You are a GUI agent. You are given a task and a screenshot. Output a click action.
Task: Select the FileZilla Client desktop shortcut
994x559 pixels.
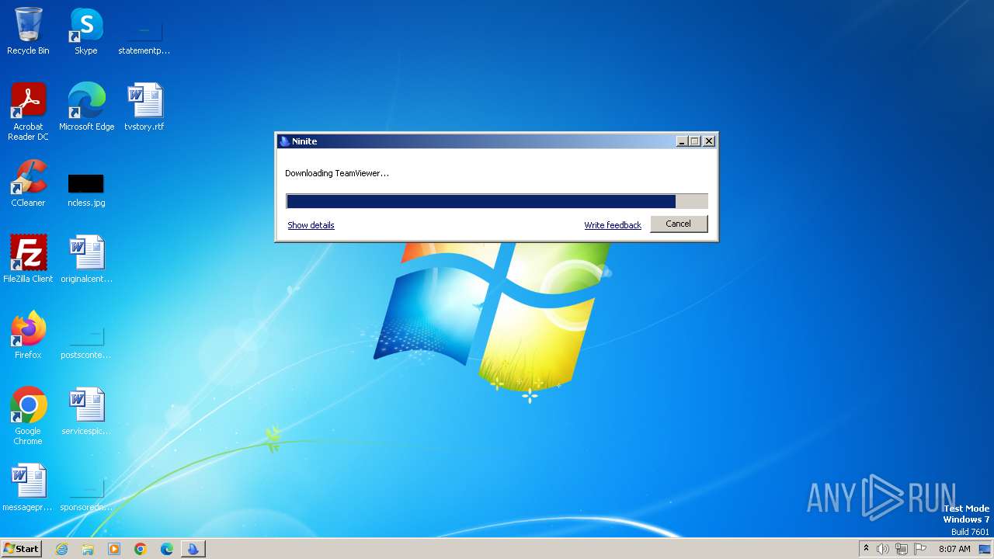pyautogui.click(x=28, y=259)
